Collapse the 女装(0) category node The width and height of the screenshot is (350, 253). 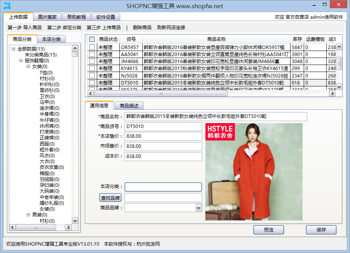coord(28,67)
